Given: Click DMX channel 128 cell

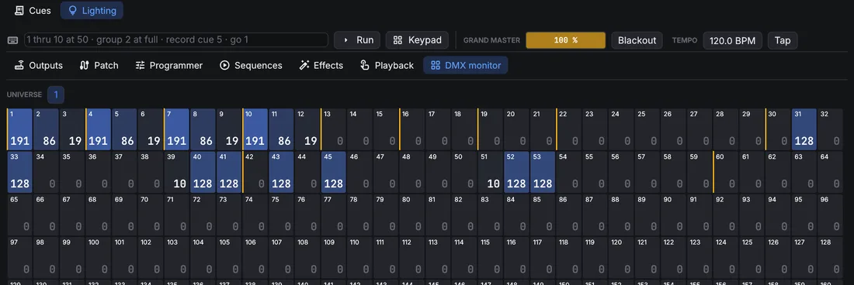Looking at the screenshot, I should (x=831, y=257).
